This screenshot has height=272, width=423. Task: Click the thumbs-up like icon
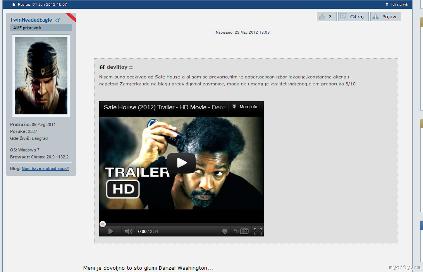click(322, 17)
